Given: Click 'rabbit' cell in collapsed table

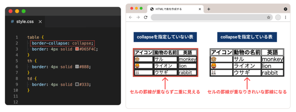Looking at the screenshot, I should 272,73.
